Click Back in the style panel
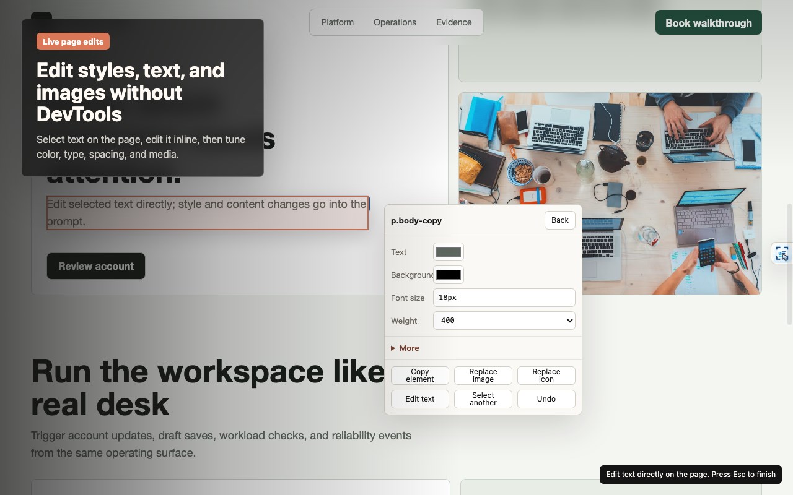793x495 pixels. tap(560, 220)
